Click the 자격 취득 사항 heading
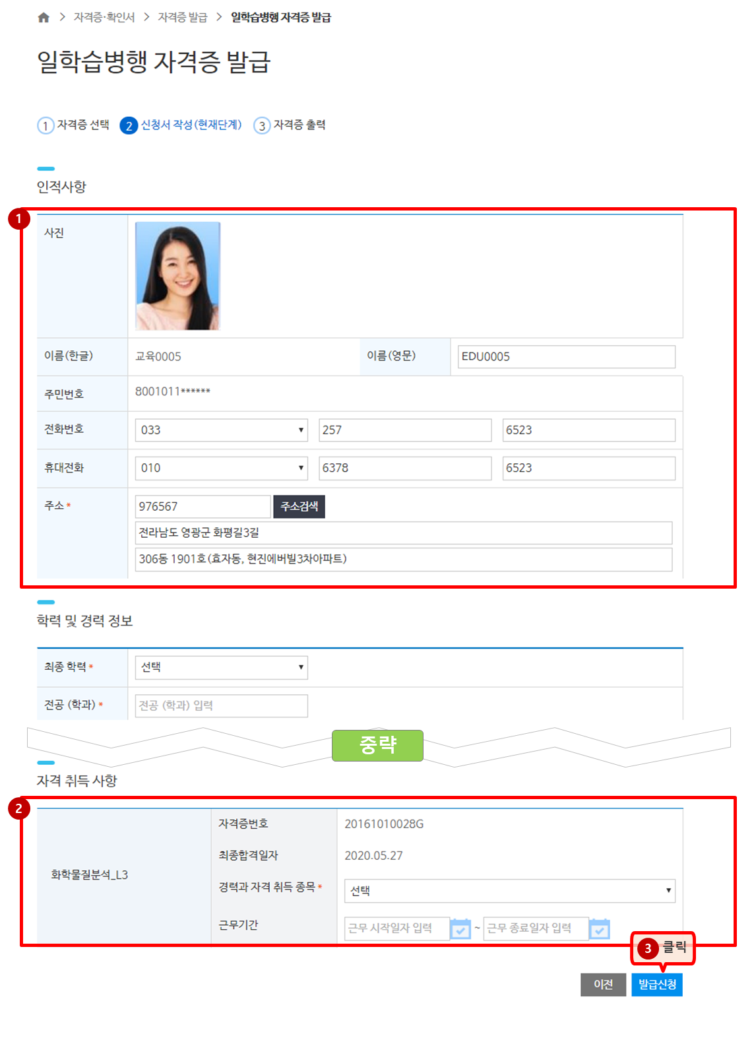The image size is (756, 1042). (x=77, y=781)
